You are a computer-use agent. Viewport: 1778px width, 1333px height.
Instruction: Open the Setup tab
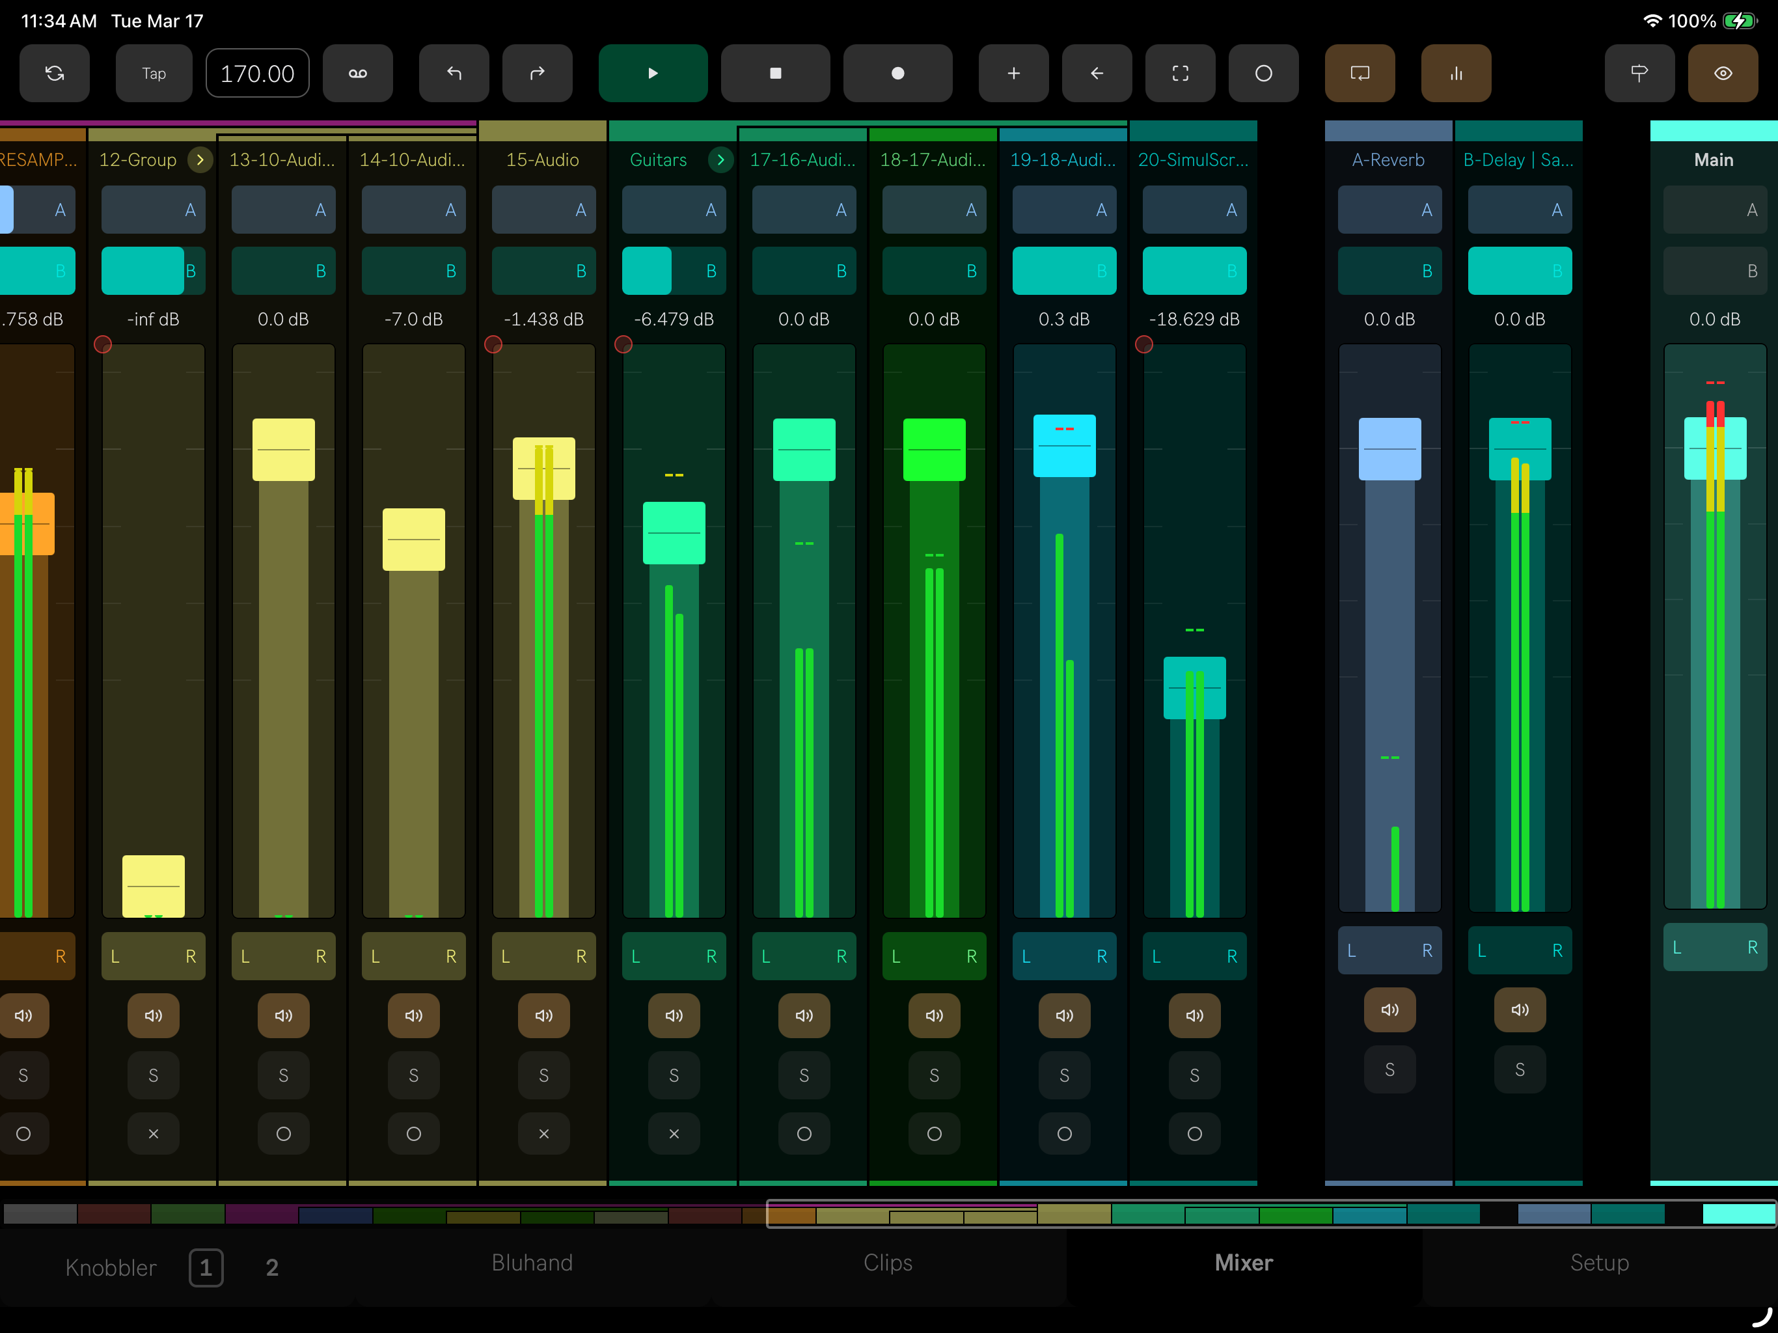(x=1599, y=1262)
